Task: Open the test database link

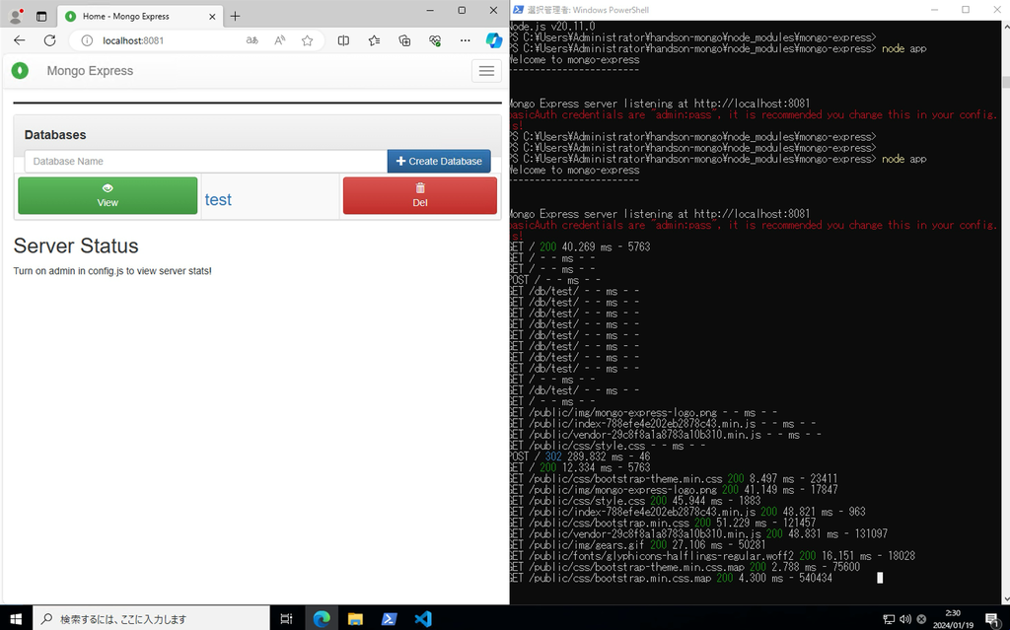Action: (218, 200)
